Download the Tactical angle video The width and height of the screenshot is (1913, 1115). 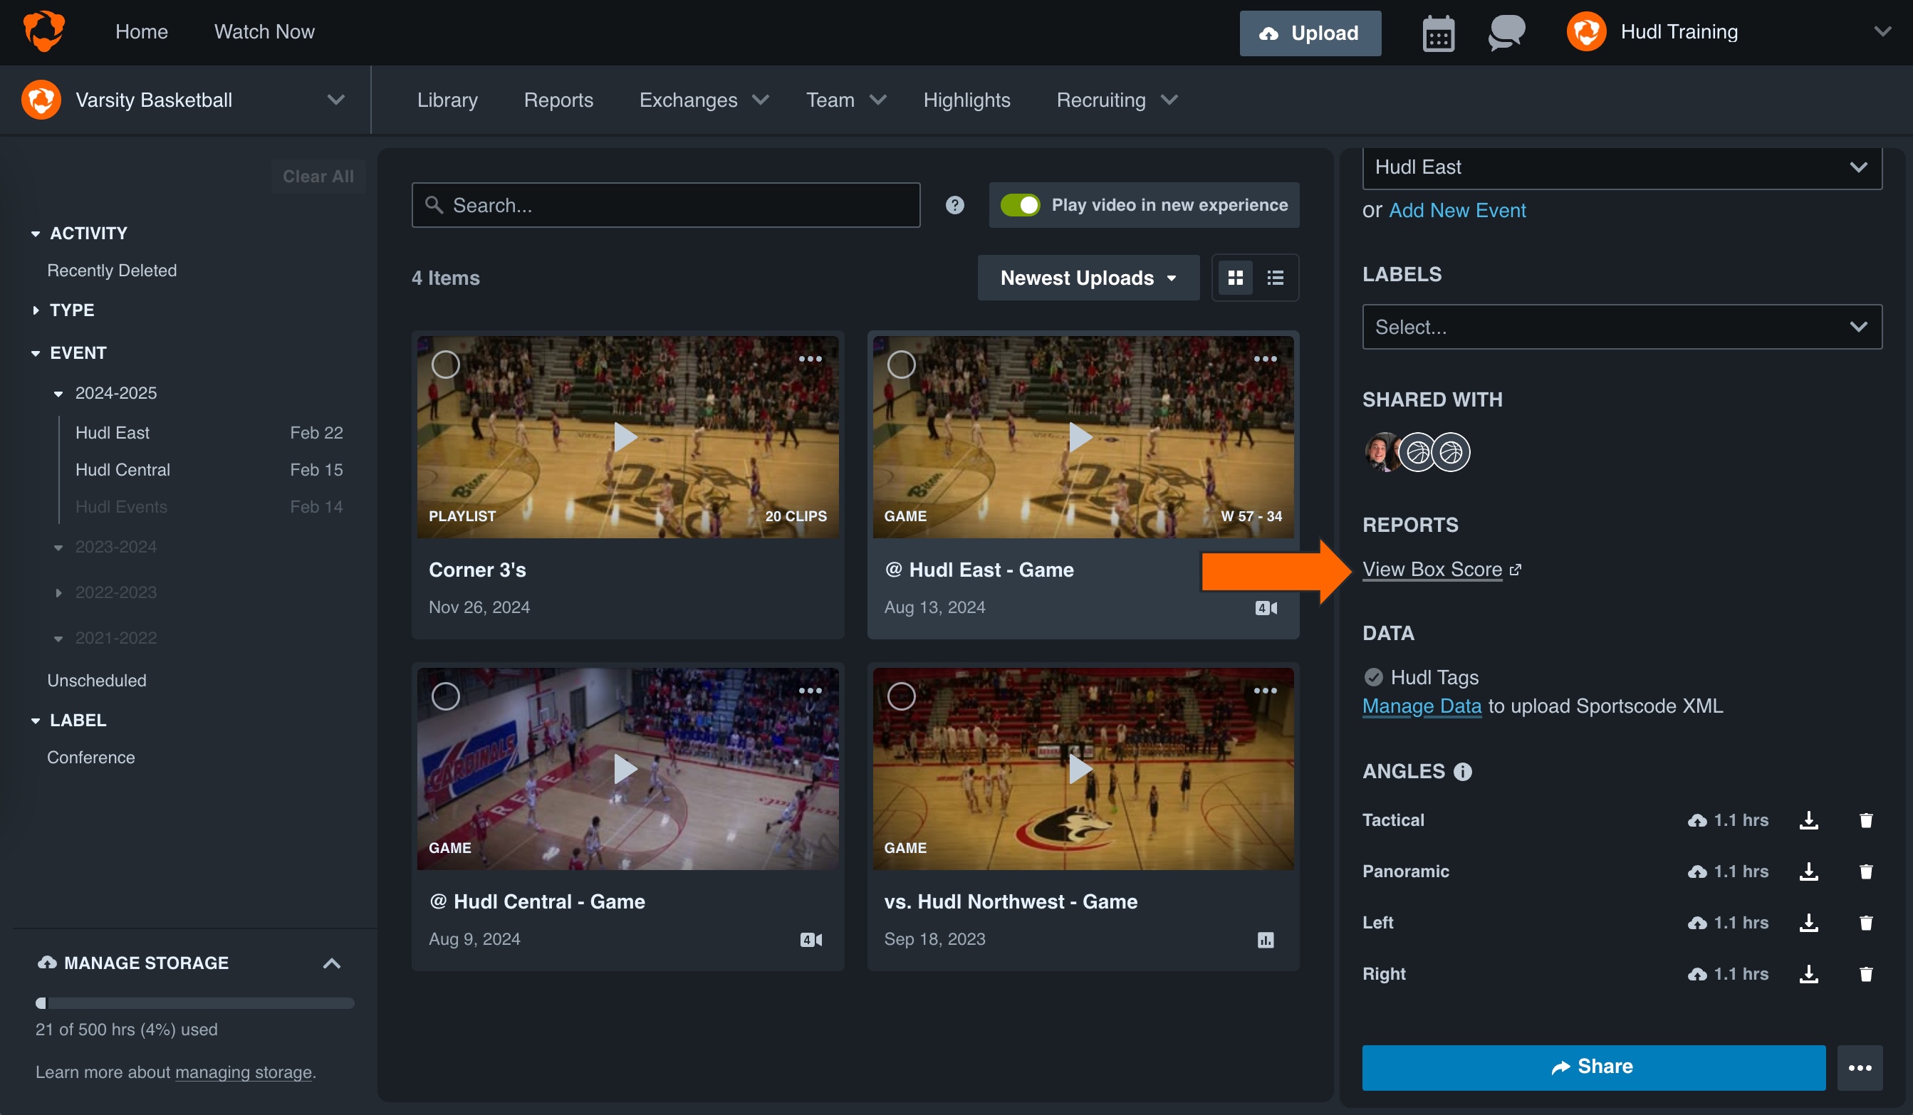point(1810,820)
